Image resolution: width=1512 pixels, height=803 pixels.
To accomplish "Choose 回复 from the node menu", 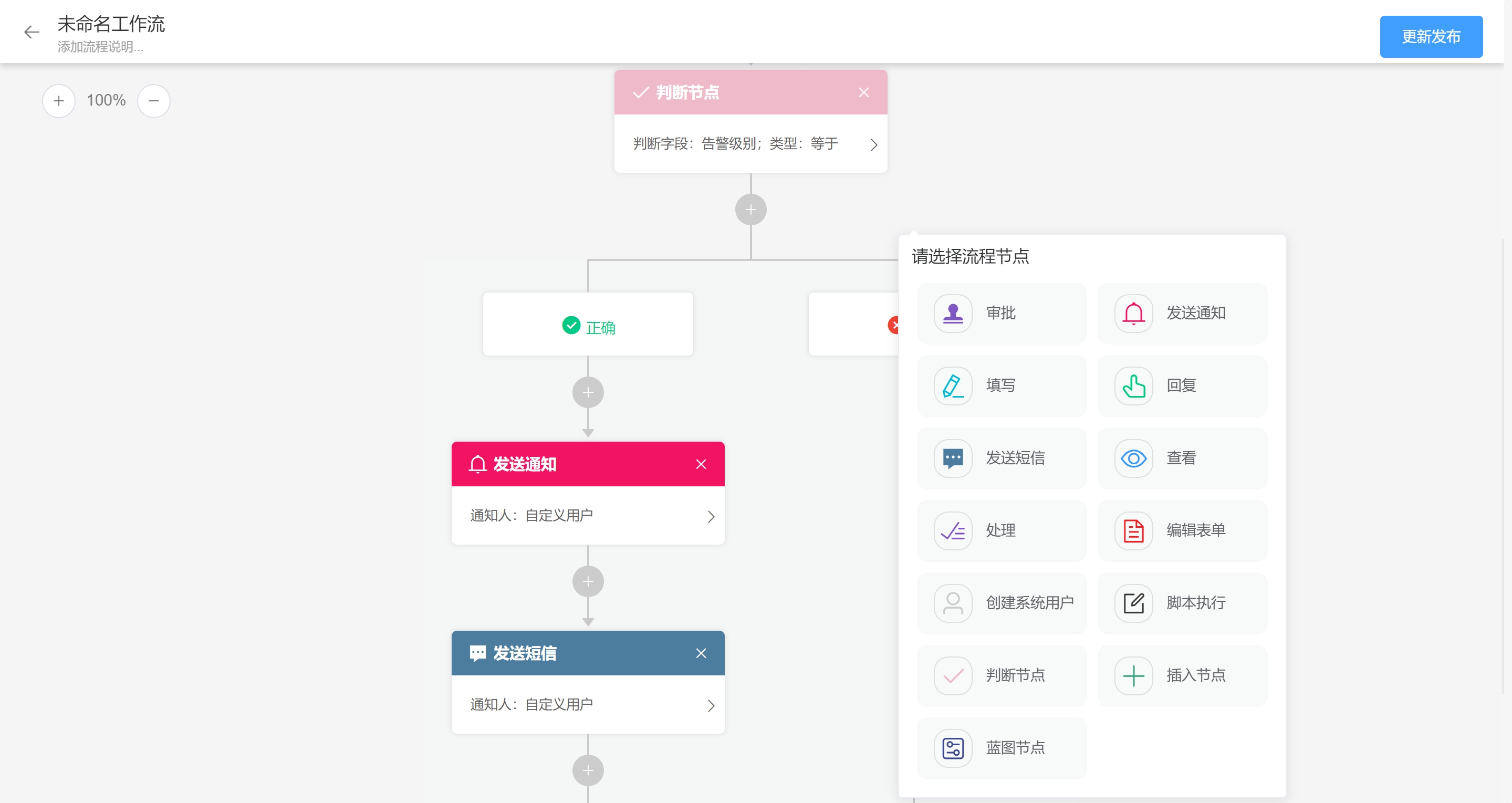I will click(1182, 385).
